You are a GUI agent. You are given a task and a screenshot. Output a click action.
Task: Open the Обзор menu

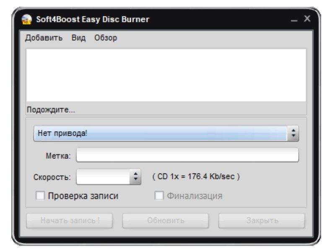pyautogui.click(x=106, y=38)
